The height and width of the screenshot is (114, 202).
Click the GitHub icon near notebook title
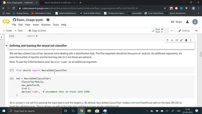click(x=15, y=20)
